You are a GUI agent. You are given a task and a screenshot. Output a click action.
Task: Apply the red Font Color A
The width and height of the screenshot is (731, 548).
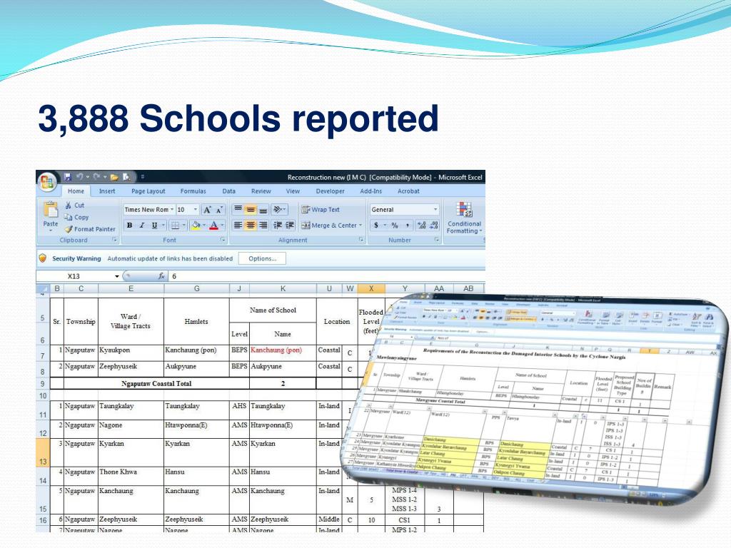[x=214, y=225]
